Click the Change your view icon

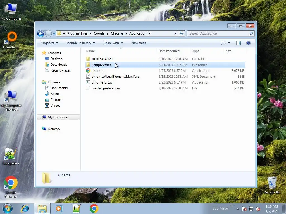coord(223,43)
